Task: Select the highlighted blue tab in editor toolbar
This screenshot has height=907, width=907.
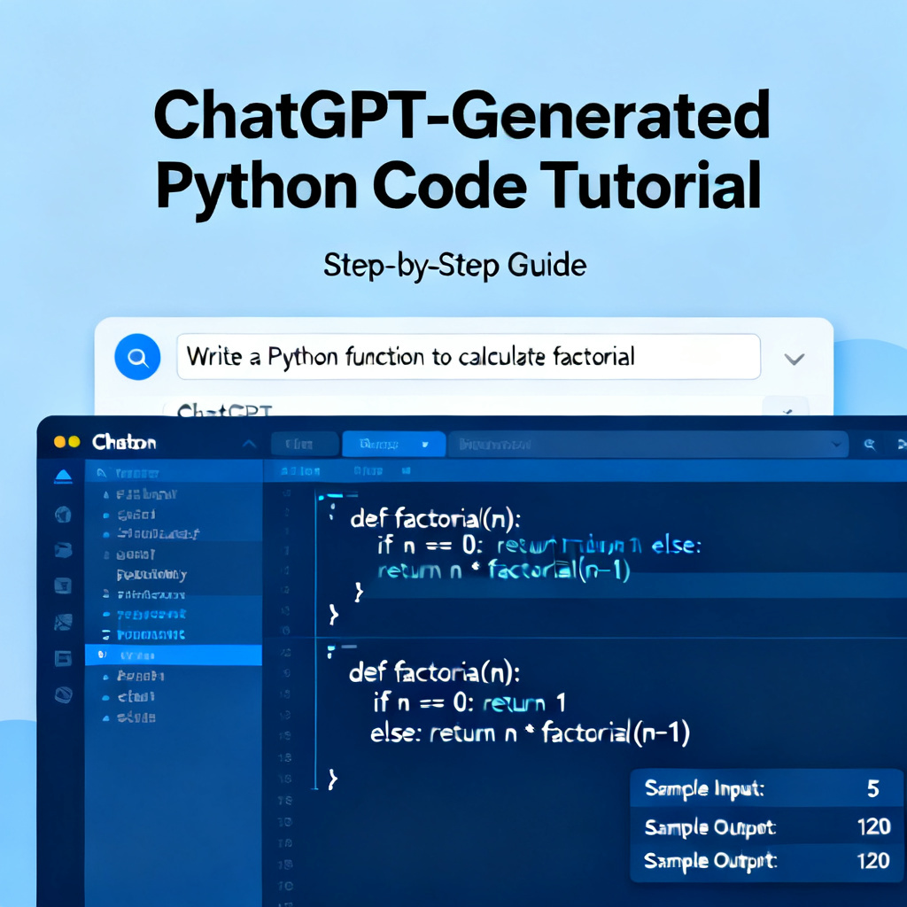Action: 393,445
